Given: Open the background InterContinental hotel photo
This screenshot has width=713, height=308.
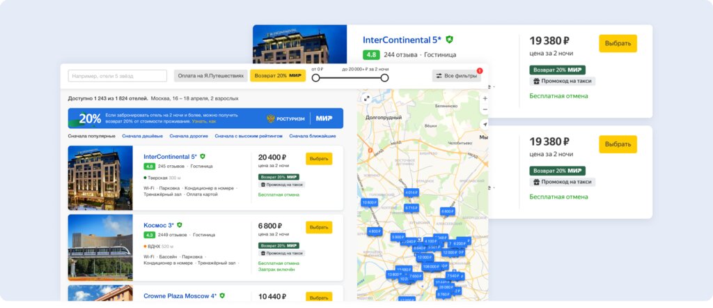Looking at the screenshot, I should (x=299, y=44).
